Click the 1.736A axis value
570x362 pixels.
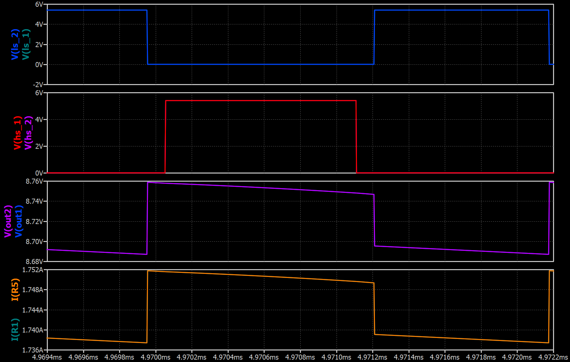tap(33, 350)
